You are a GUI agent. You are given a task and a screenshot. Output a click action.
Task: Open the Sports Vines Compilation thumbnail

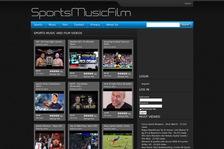[x=49, y=102]
